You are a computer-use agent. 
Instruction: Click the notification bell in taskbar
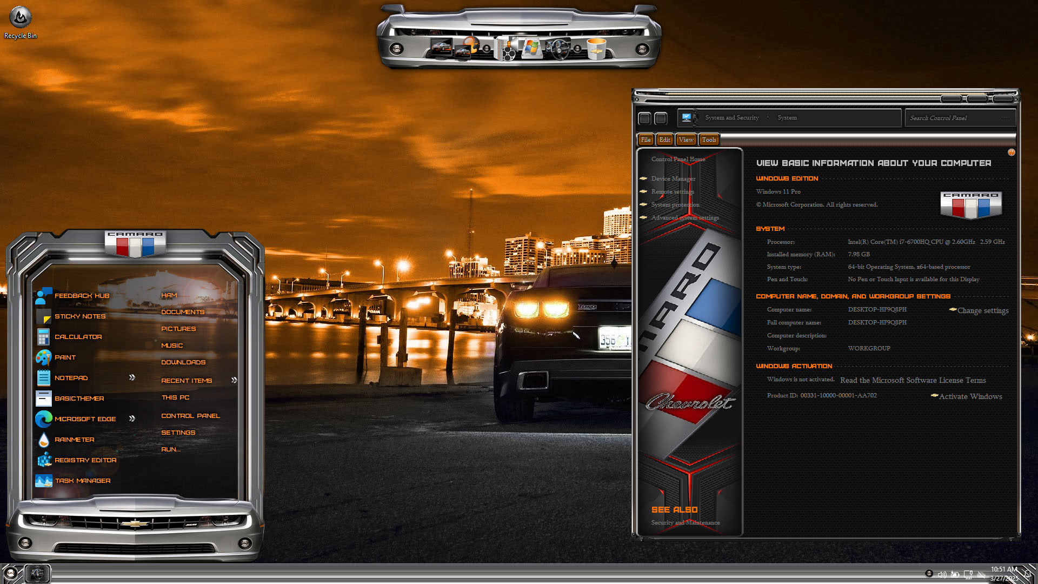pyautogui.click(x=1028, y=574)
